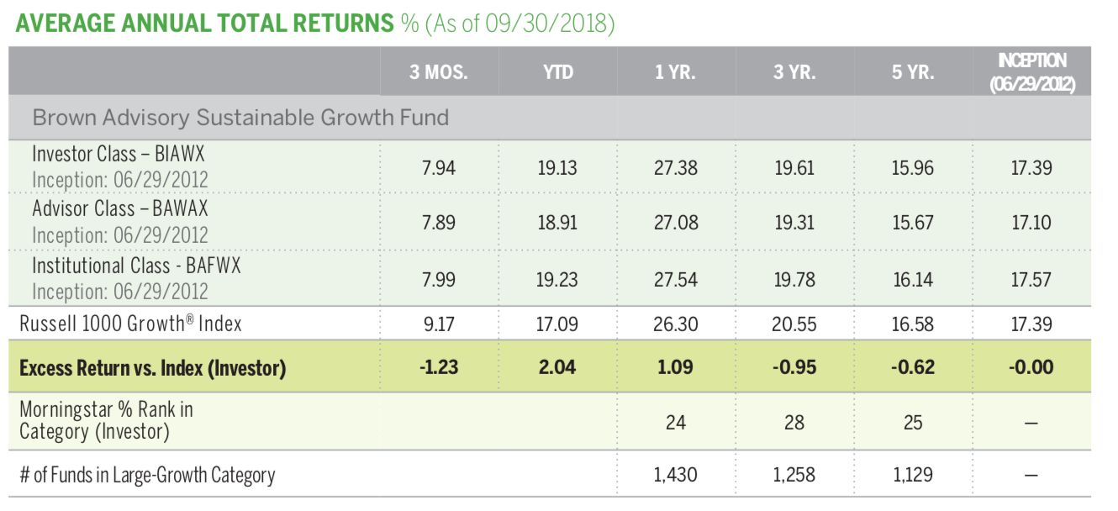Select the 1 YR. column header
Image resolution: width=1118 pixels, height=511 pixels.
(675, 72)
